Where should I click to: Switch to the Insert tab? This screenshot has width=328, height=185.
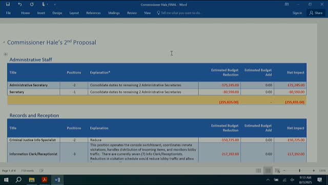pyautogui.click(x=41, y=13)
